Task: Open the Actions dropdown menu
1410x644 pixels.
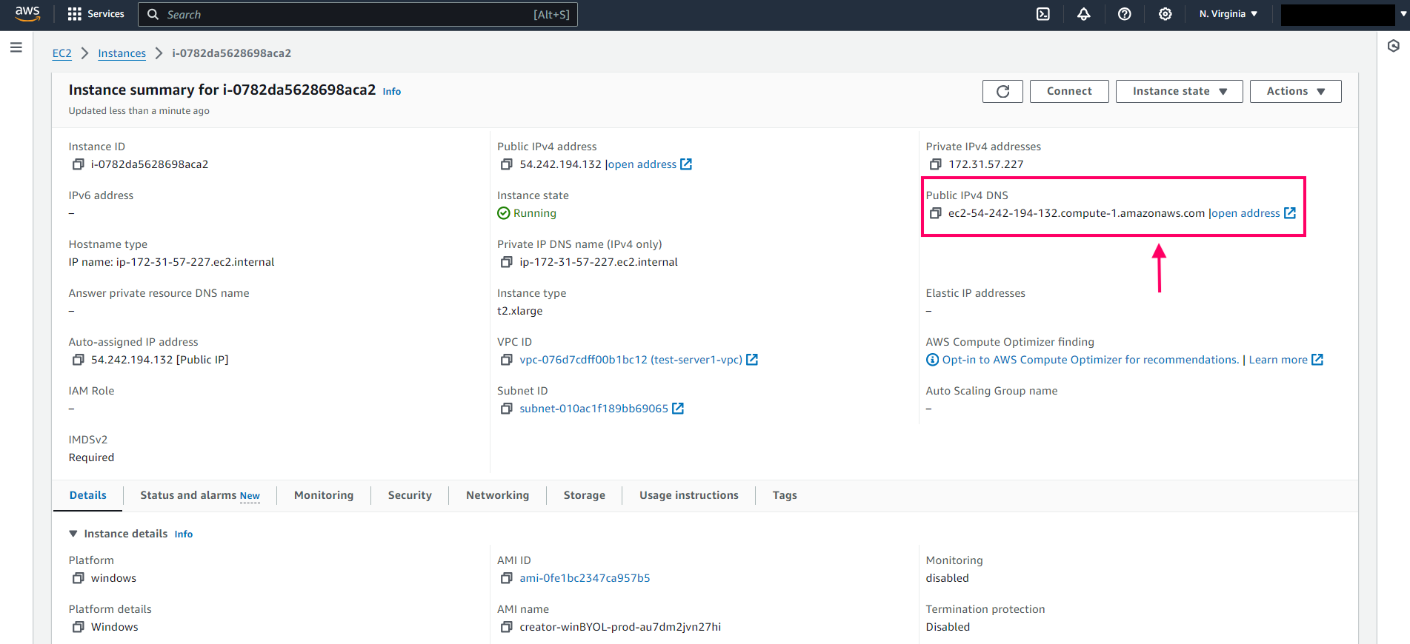Action: (x=1295, y=91)
